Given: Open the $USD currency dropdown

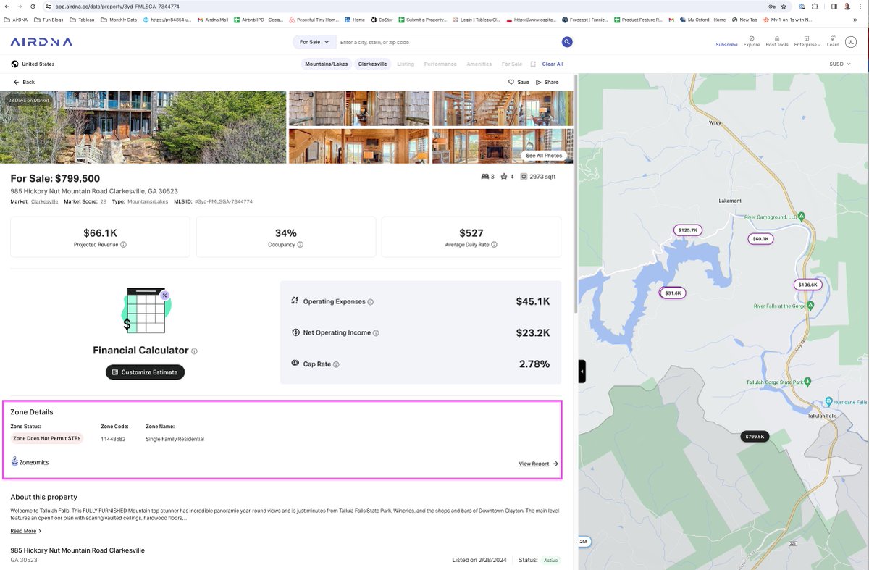Looking at the screenshot, I should coord(839,64).
